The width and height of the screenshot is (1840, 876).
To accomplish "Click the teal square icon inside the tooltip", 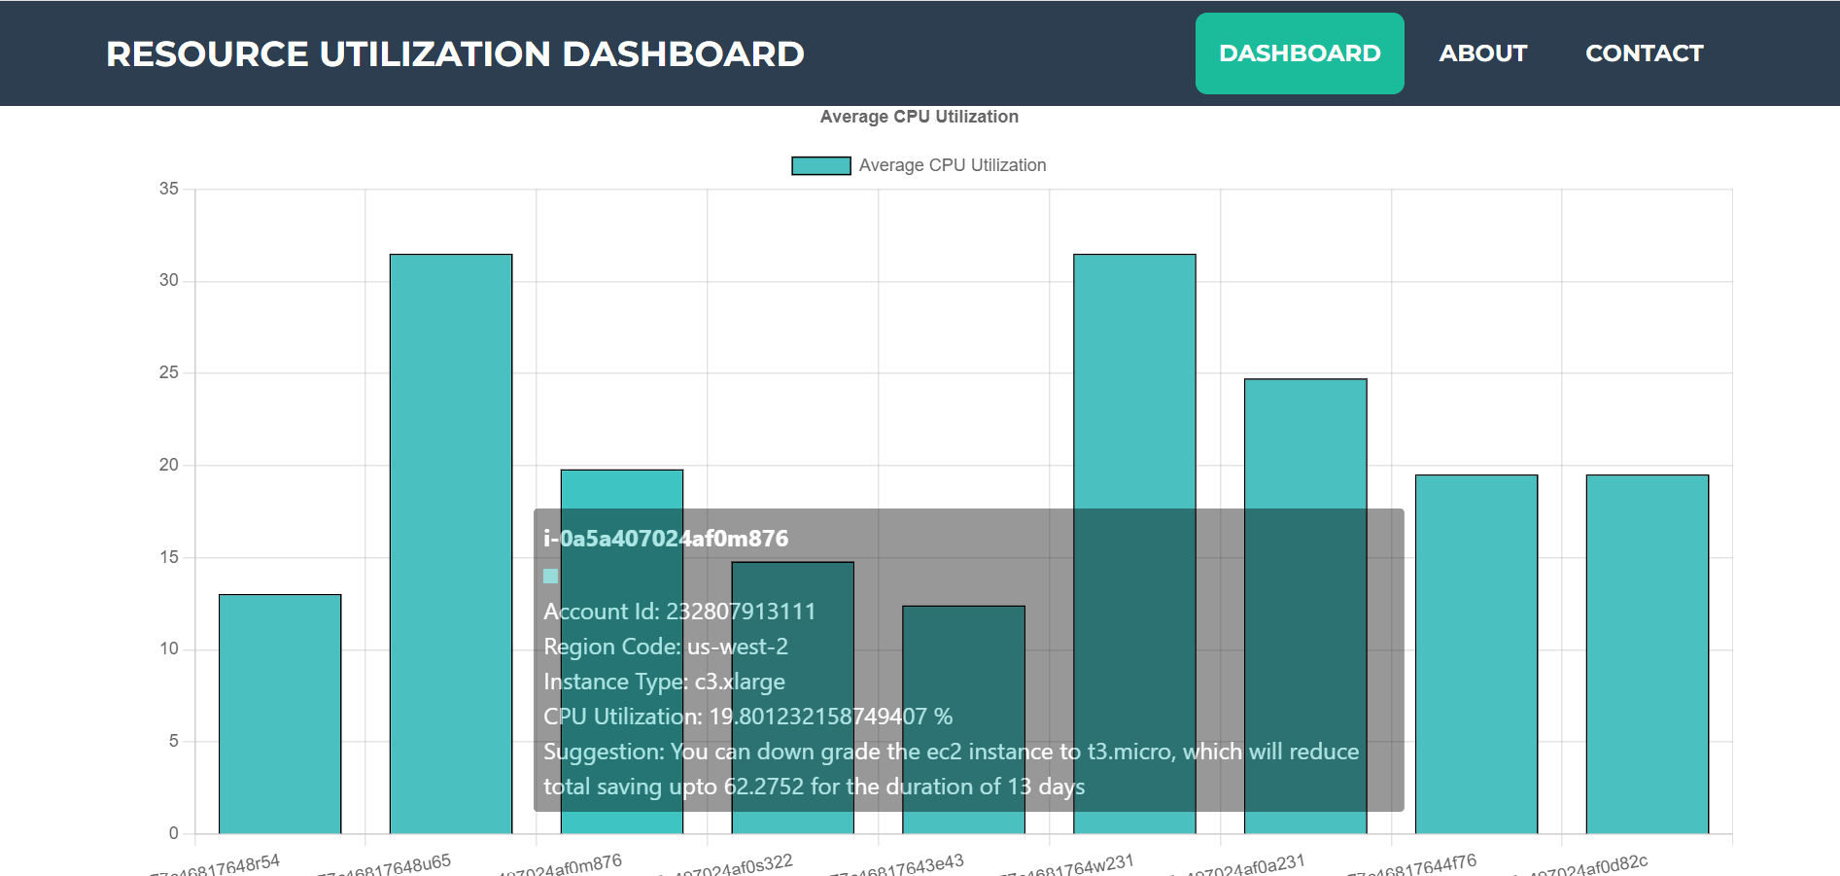I will (549, 576).
